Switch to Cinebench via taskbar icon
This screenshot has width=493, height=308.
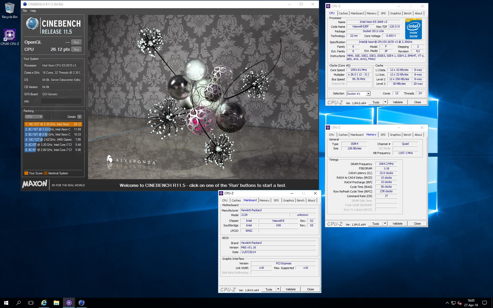[x=81, y=303]
